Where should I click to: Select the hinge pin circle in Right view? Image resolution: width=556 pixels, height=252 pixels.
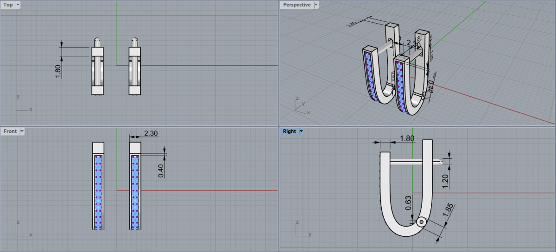[421, 222]
